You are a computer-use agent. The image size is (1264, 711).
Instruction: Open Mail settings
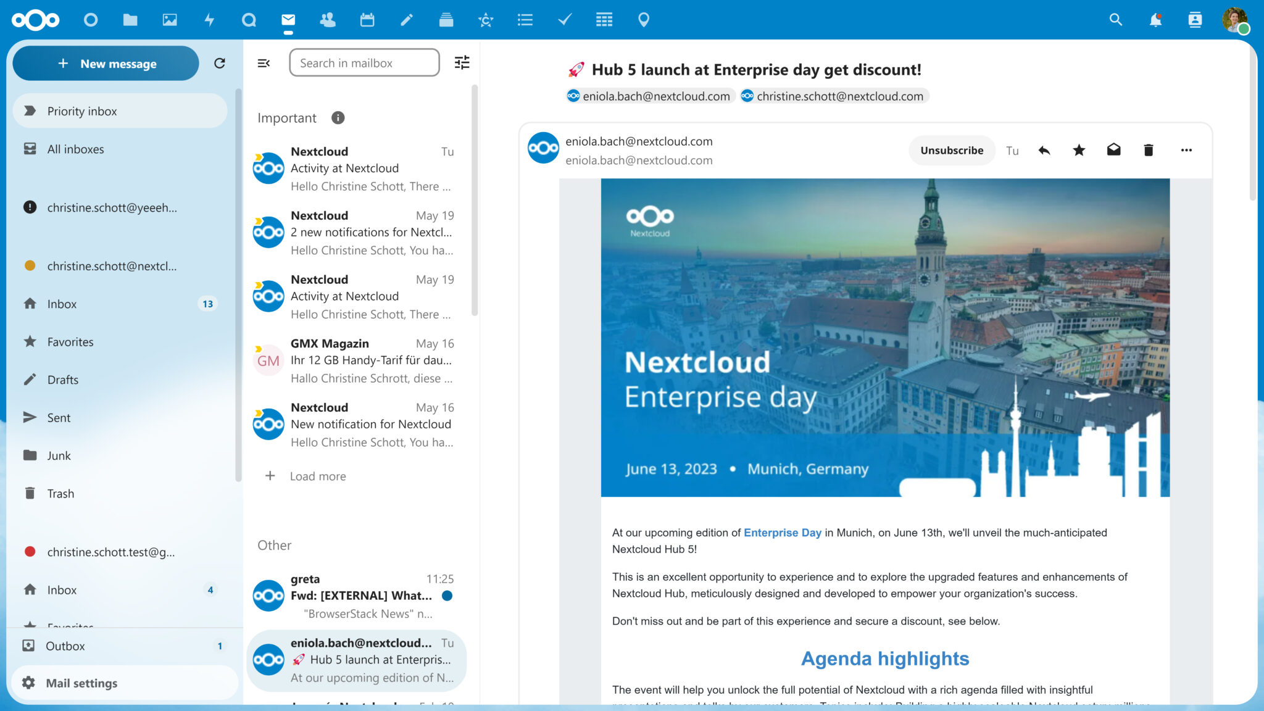tap(81, 683)
